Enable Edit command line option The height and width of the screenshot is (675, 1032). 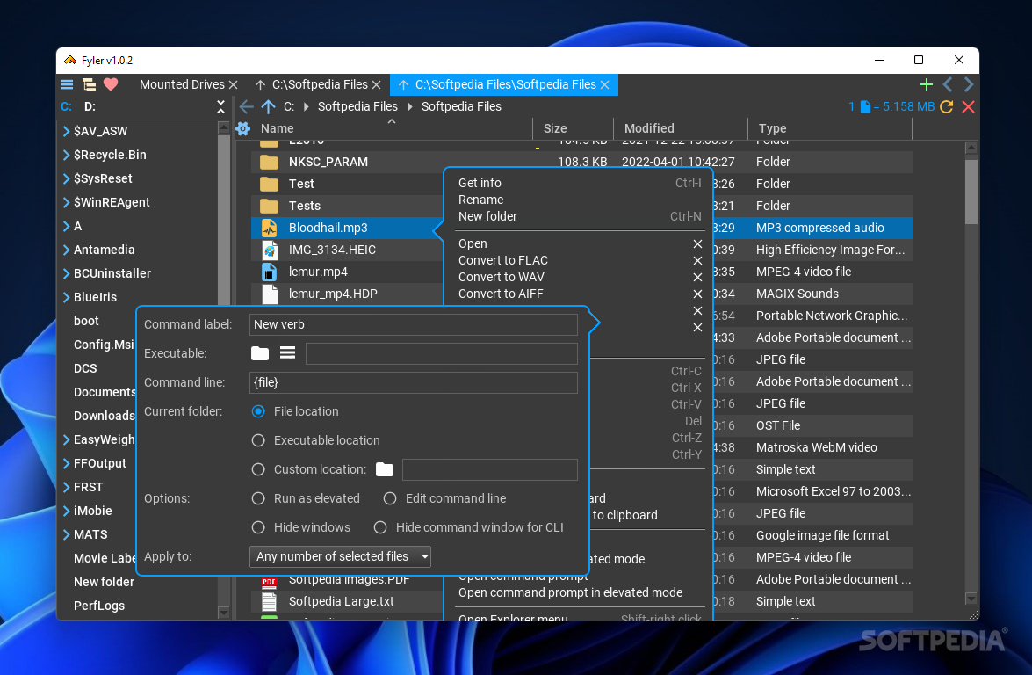tap(390, 498)
